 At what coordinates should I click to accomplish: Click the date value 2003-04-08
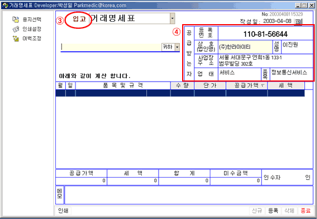click(x=277, y=21)
